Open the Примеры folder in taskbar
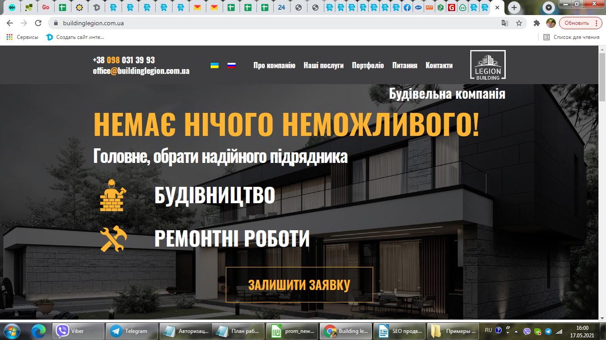 point(453,331)
